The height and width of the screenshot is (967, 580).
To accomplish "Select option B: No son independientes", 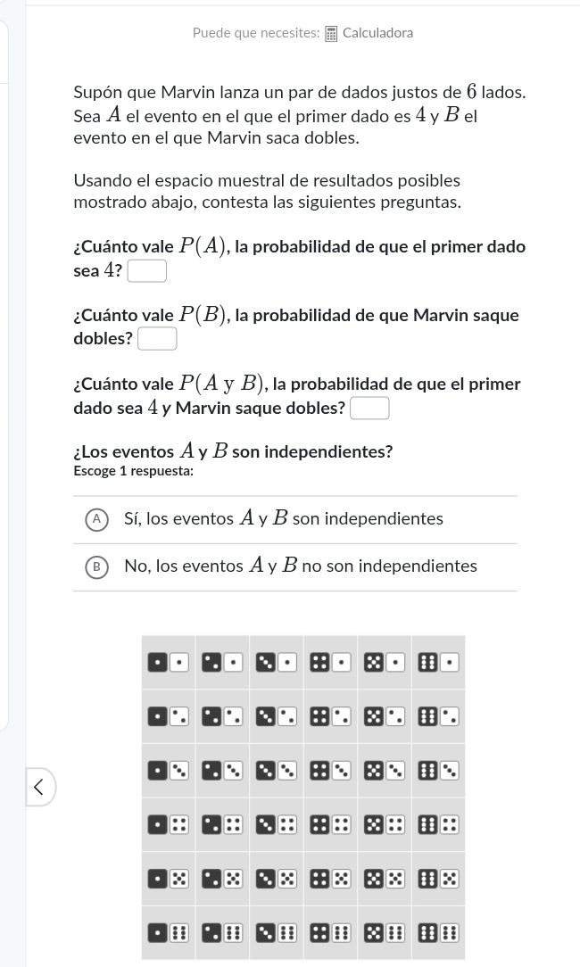I will tap(95, 566).
